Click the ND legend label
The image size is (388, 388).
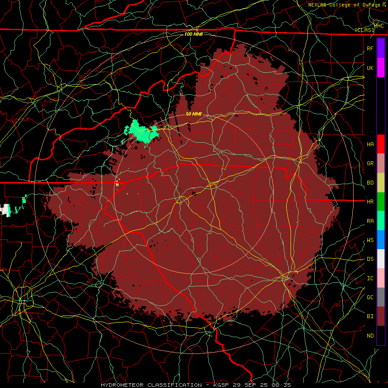pos(370,336)
